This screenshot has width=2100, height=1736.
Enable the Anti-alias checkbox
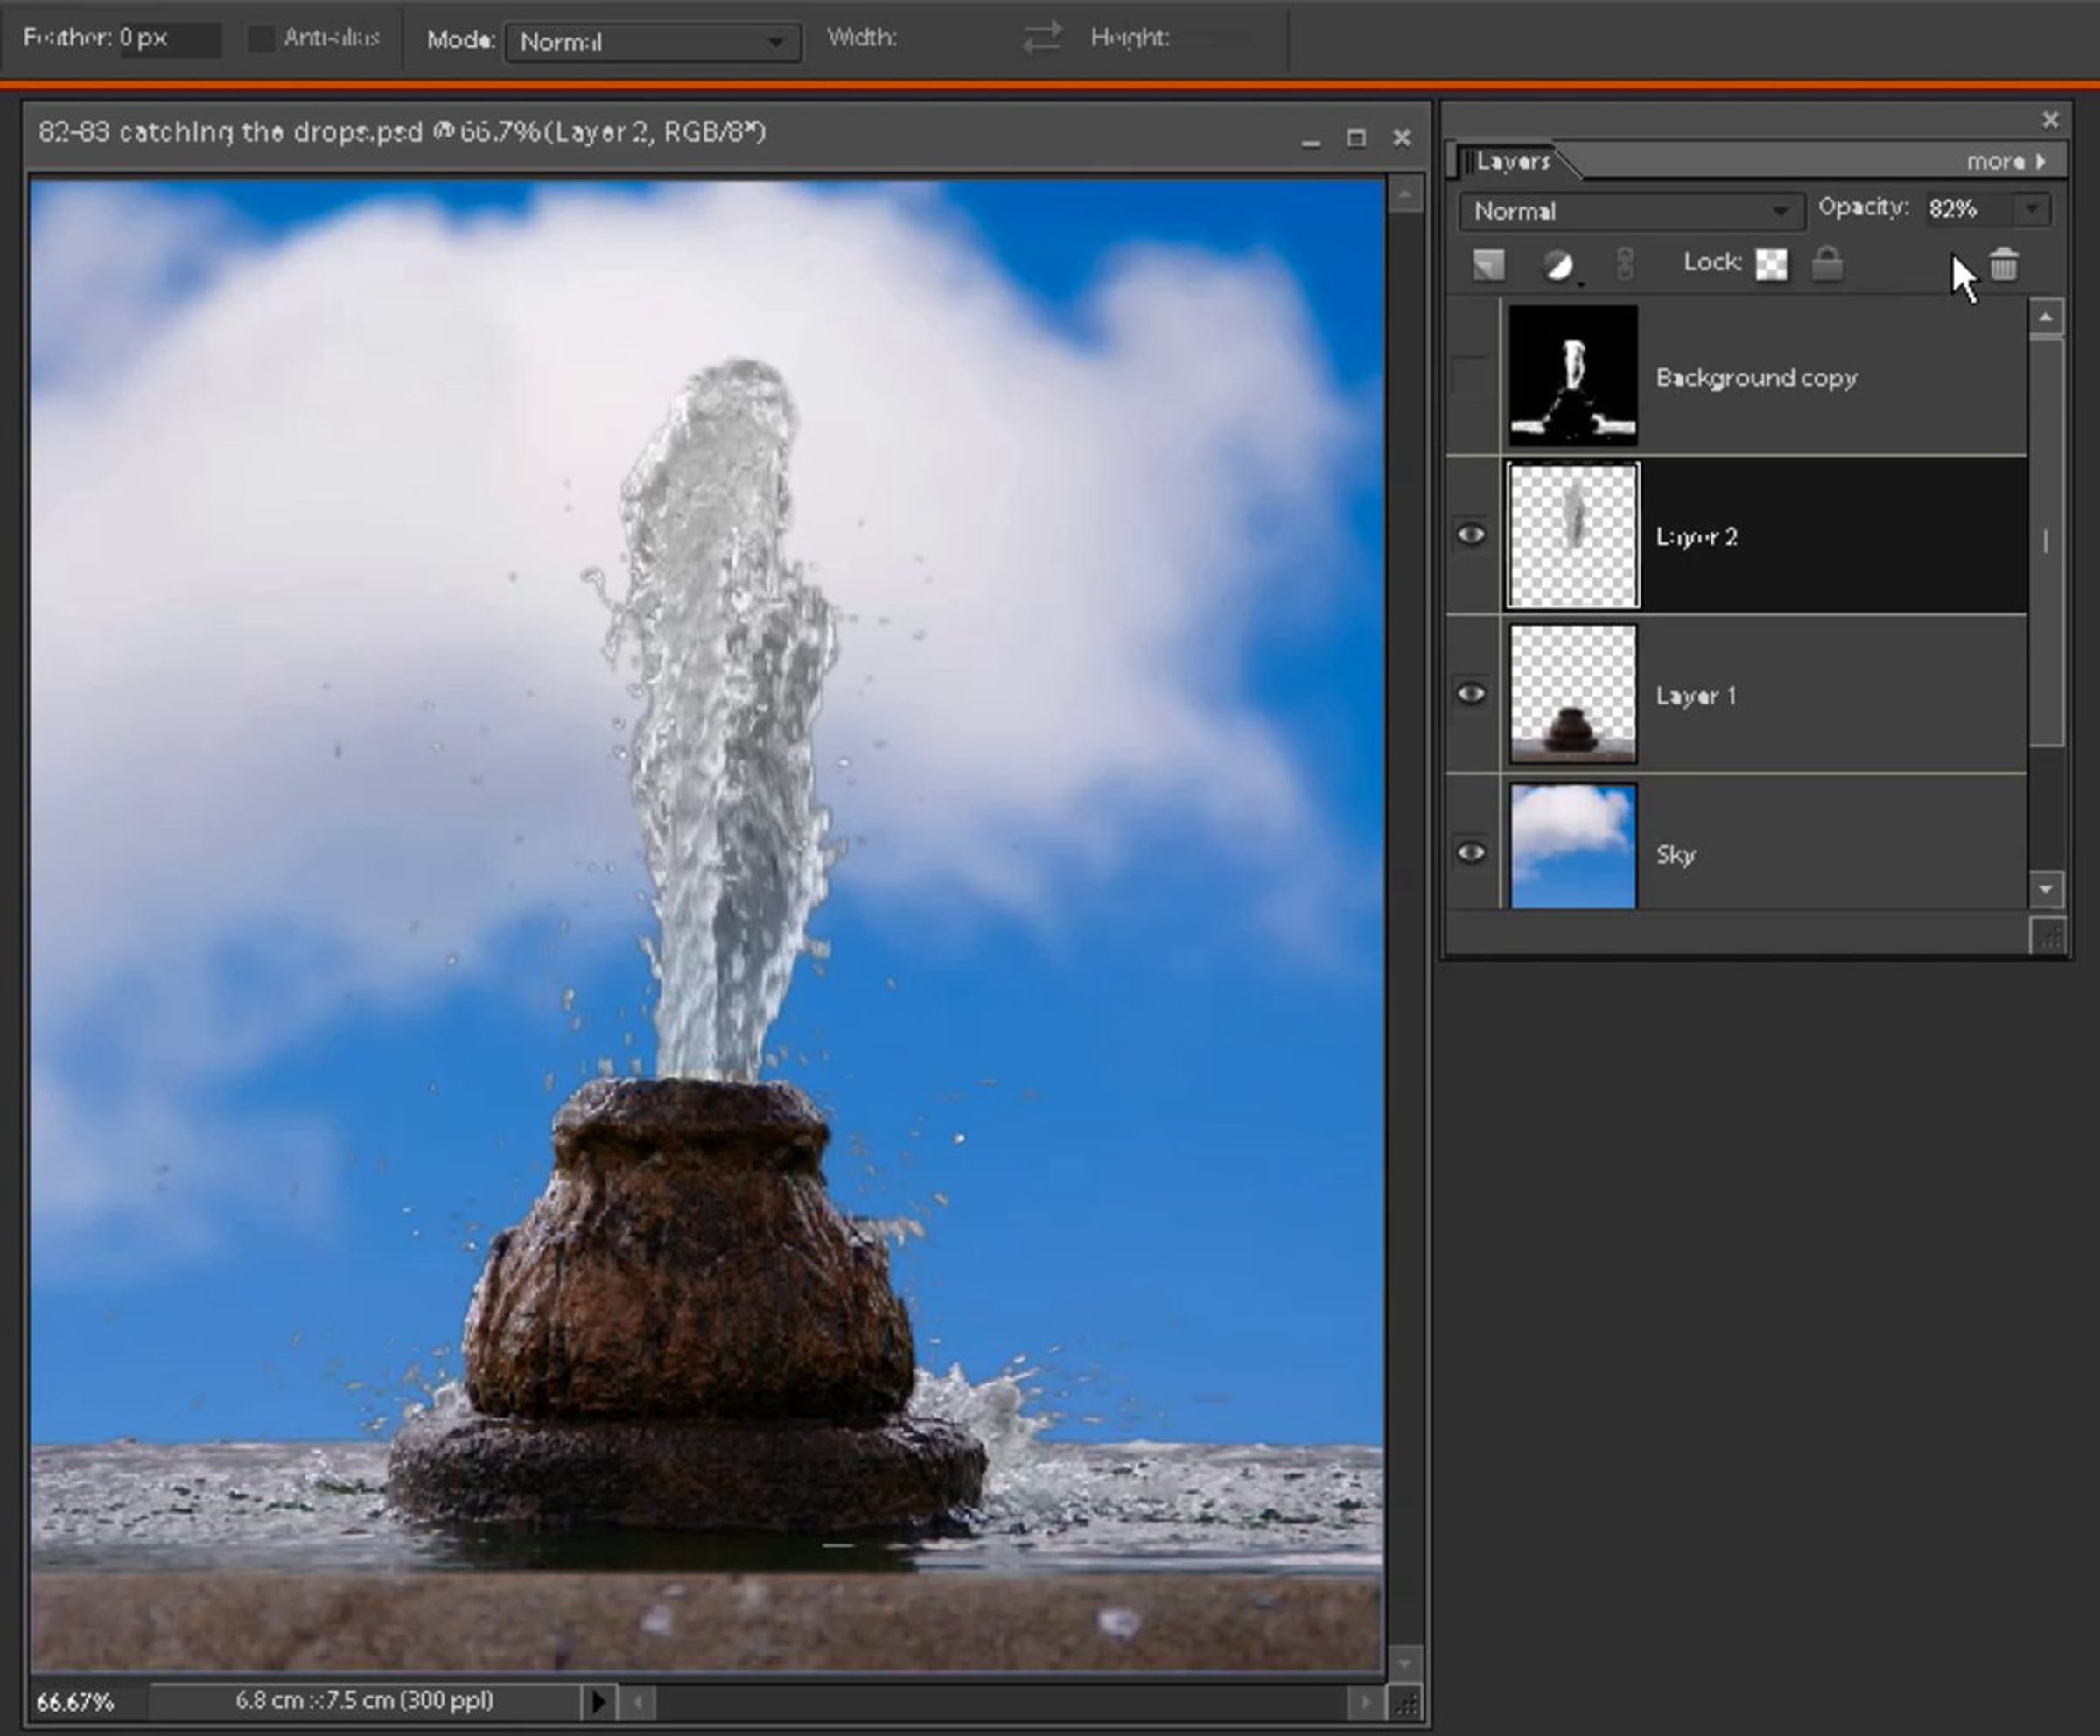click(261, 39)
